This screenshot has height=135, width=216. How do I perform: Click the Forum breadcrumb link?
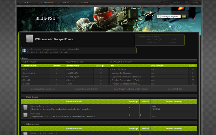click(x=25, y=58)
